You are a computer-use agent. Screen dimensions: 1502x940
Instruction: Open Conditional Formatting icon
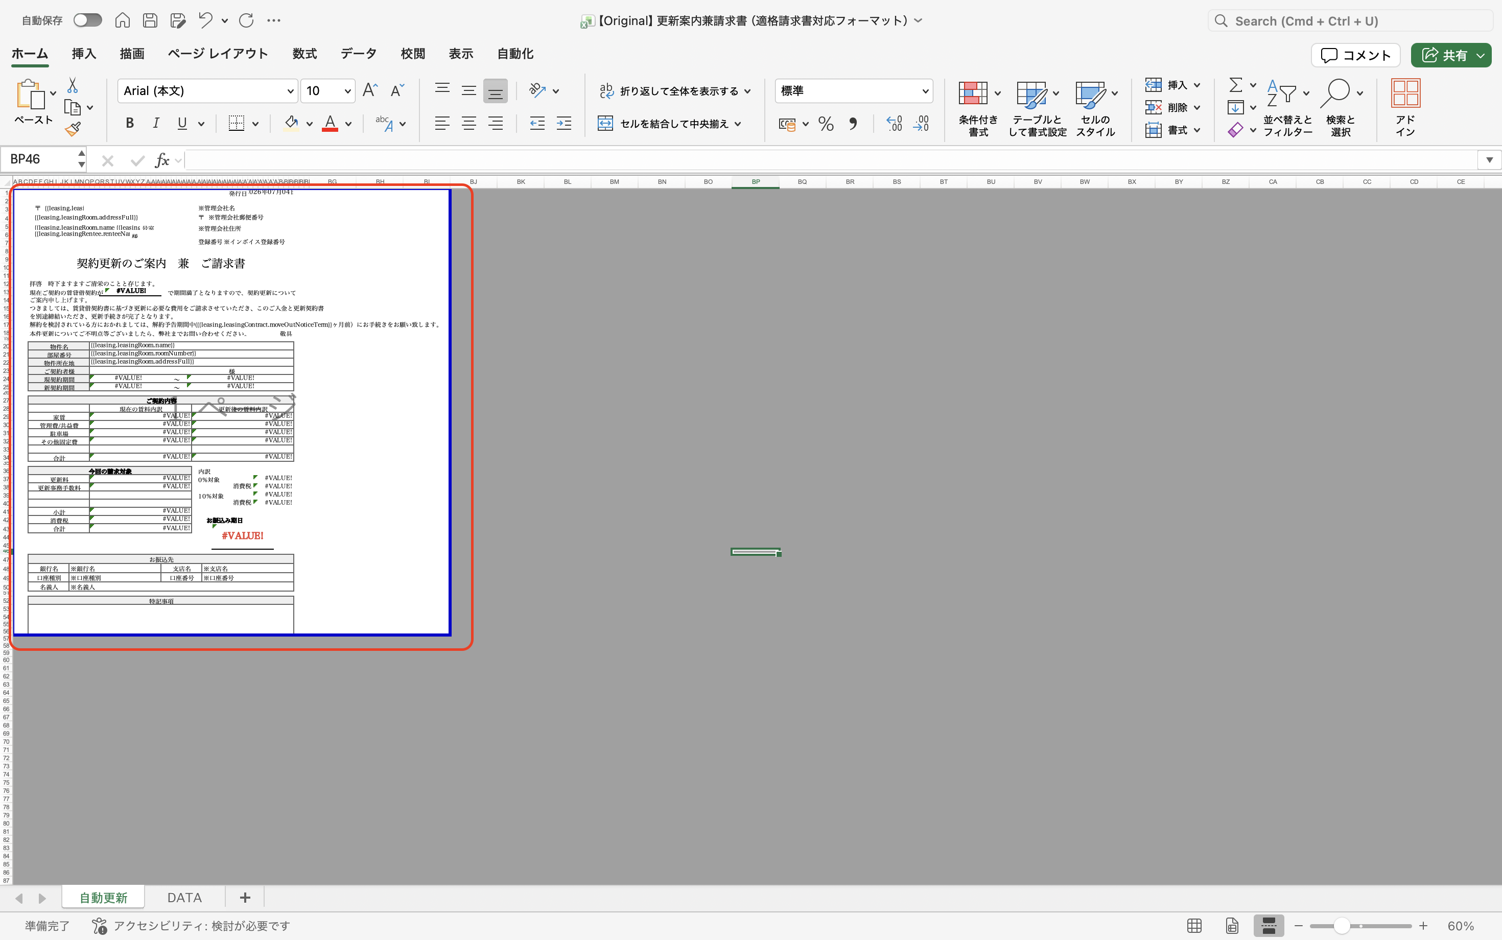[973, 94]
